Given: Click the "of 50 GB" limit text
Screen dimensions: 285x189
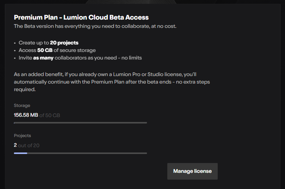Looking at the screenshot, I should coord(50,115).
